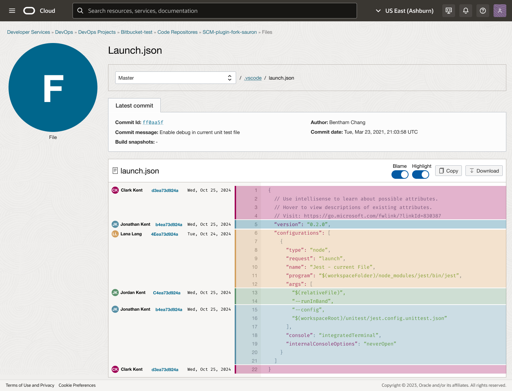The height and width of the screenshot is (391, 512).
Task: Expand the US East (Ashburn) region selector
Action: tap(405, 11)
